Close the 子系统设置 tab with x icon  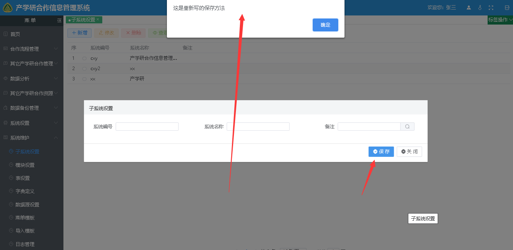(98, 19)
